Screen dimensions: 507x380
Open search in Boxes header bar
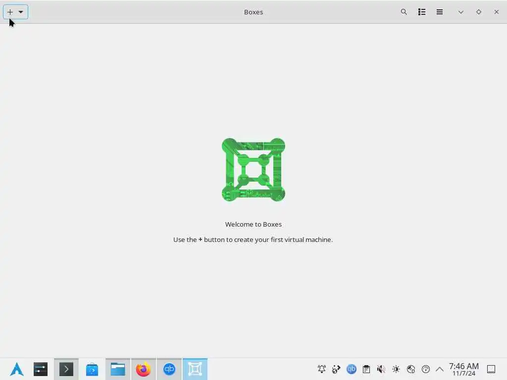[404, 12]
